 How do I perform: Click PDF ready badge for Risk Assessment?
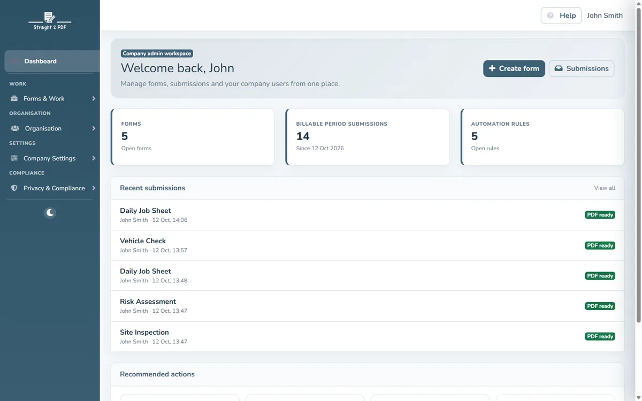pyautogui.click(x=600, y=306)
